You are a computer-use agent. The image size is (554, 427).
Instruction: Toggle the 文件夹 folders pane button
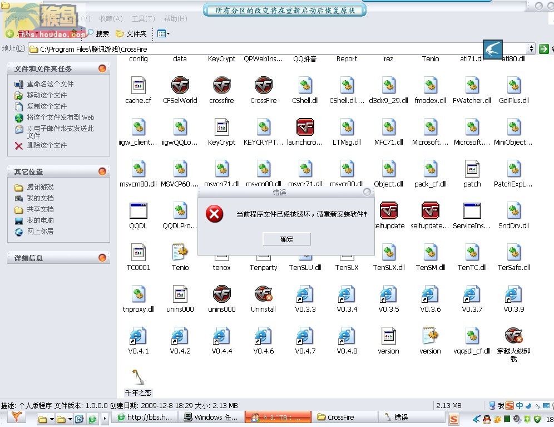tap(131, 33)
